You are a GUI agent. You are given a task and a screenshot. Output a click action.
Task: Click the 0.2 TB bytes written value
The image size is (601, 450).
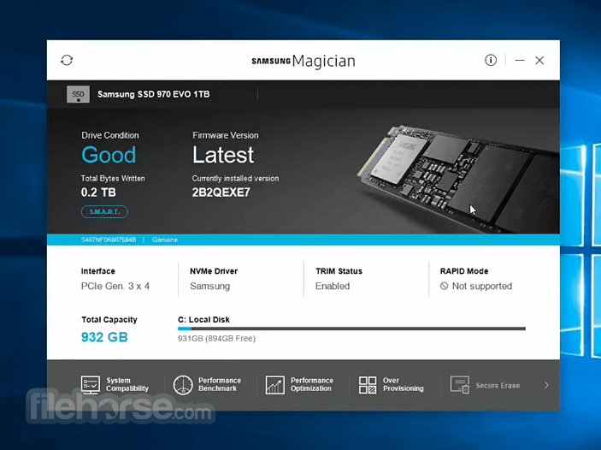(98, 192)
